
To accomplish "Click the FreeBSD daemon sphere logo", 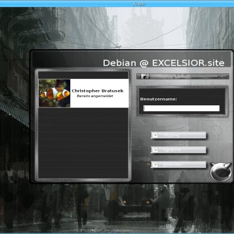I will coord(221,172).
